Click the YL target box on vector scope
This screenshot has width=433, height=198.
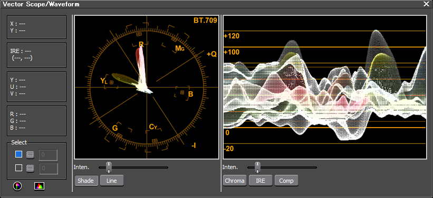112,82
